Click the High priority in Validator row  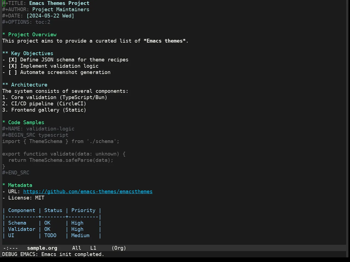77,229
